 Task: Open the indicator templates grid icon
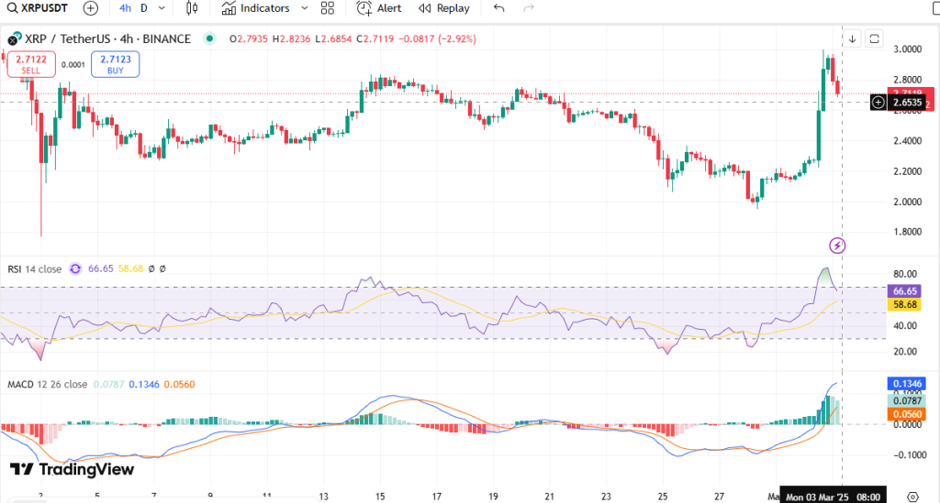click(x=328, y=8)
